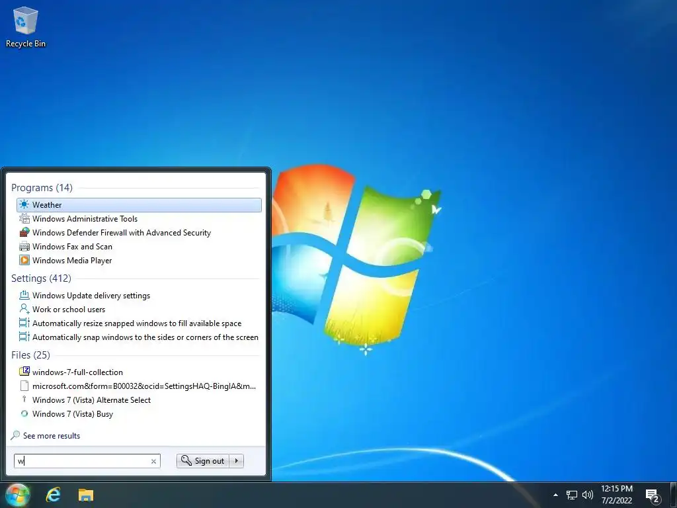This screenshot has width=677, height=508.
Task: Click the Windows Administrative Tools icon
Action: pos(24,218)
